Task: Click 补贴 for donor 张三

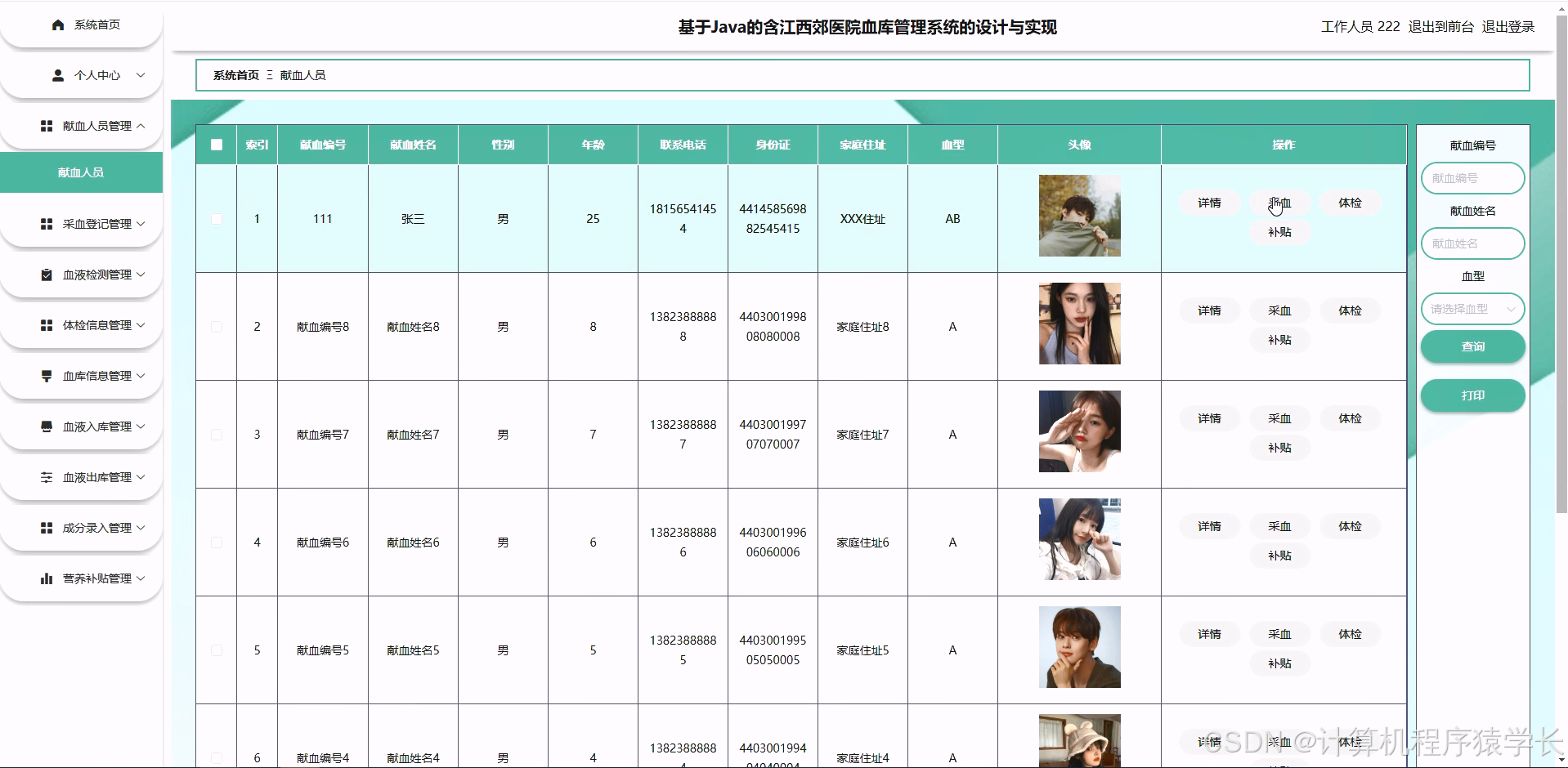Action: (x=1279, y=232)
